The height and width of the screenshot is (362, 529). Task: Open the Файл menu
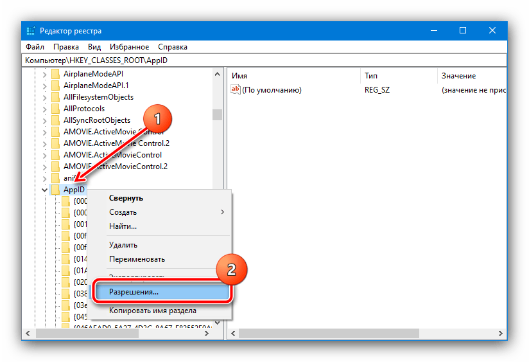point(35,47)
